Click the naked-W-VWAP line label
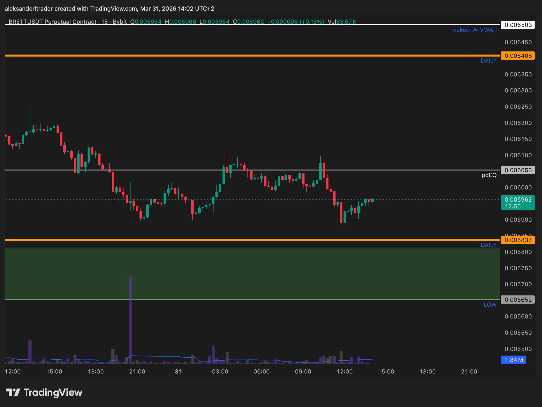The width and height of the screenshot is (542, 407). (x=475, y=30)
